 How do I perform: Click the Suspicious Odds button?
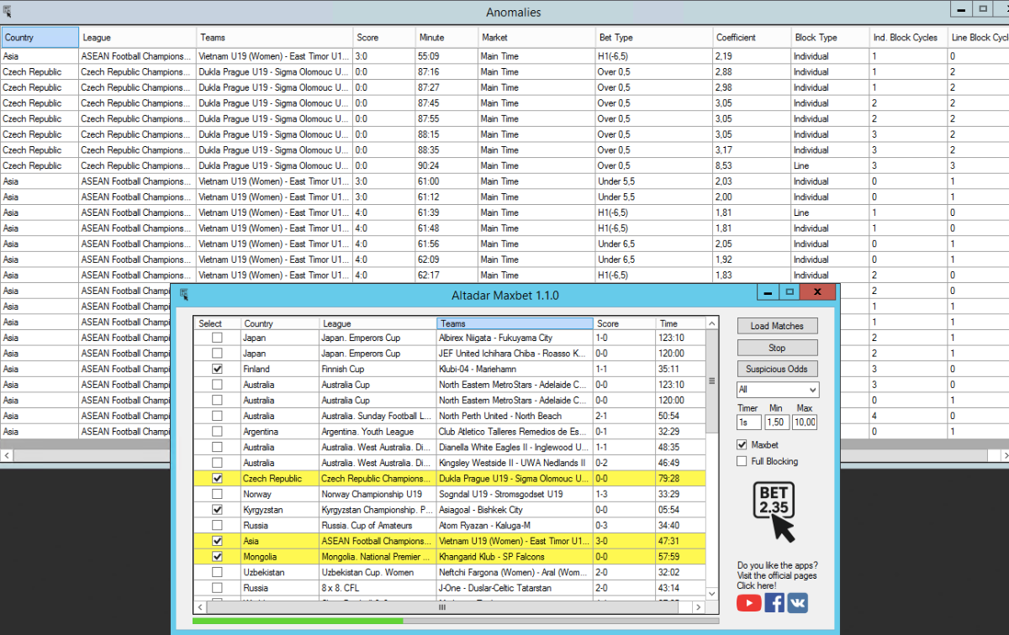click(777, 369)
